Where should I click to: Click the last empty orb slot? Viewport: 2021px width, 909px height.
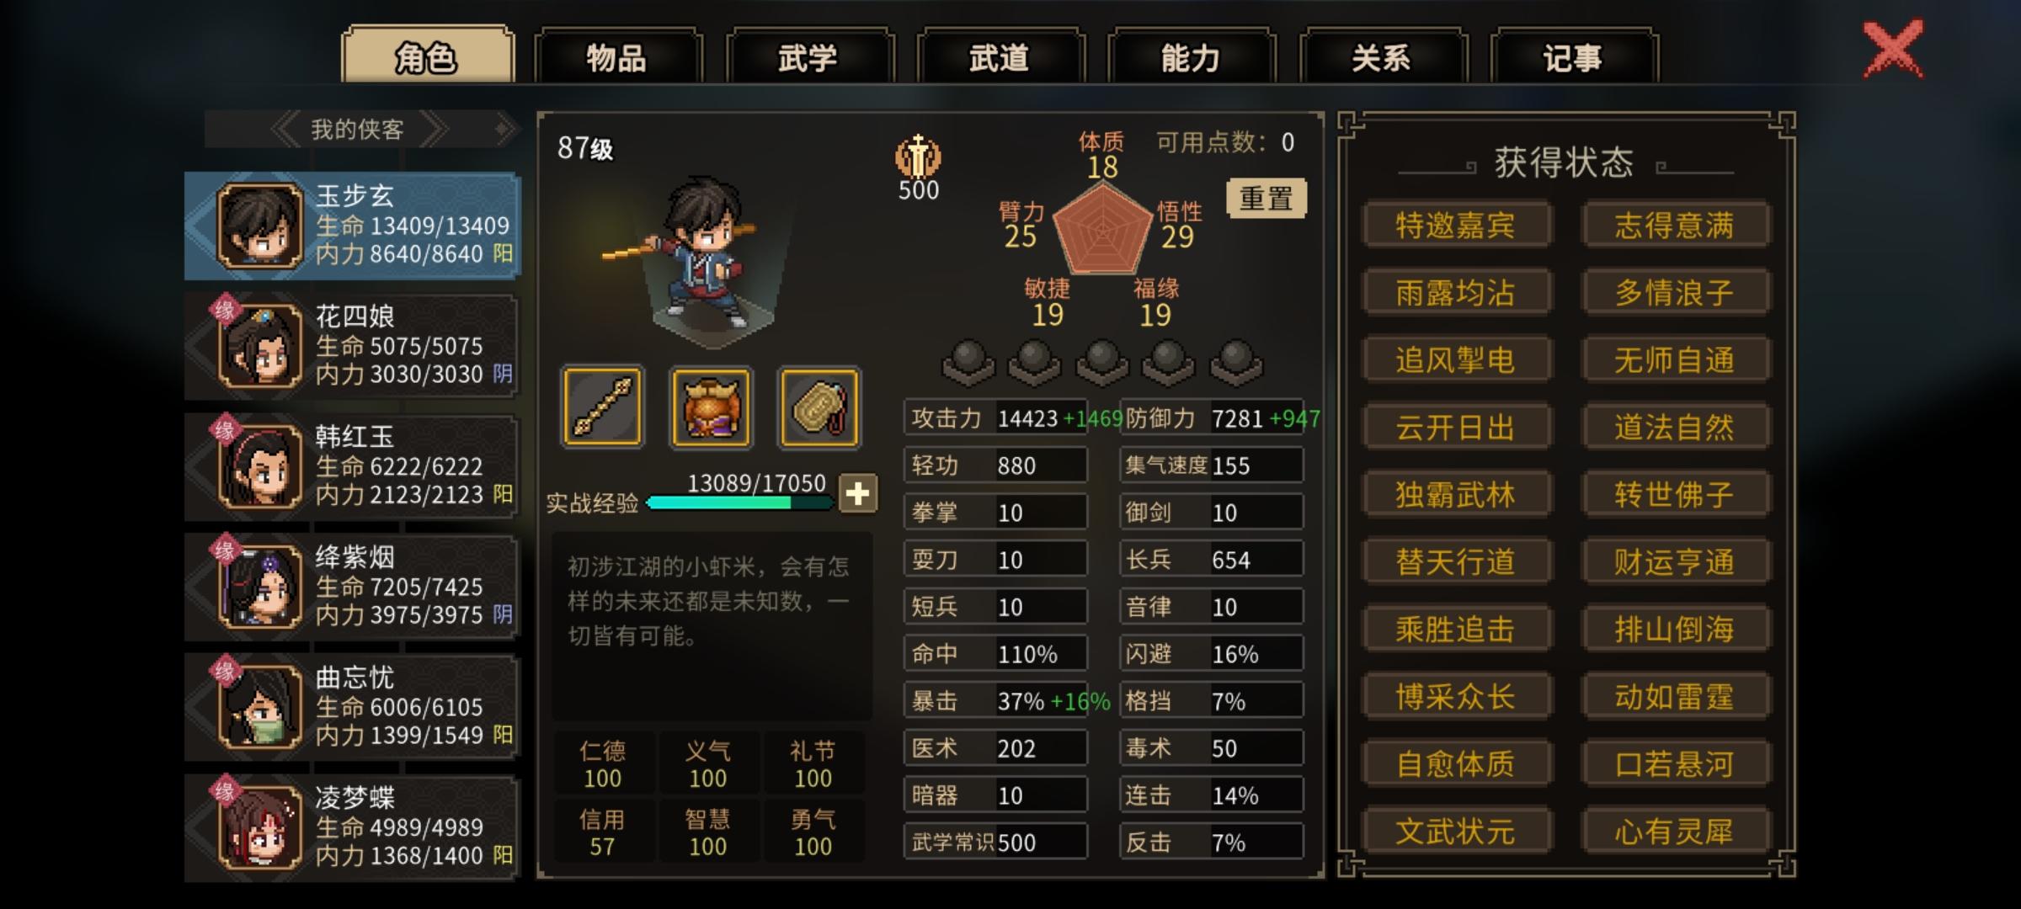tap(1236, 362)
